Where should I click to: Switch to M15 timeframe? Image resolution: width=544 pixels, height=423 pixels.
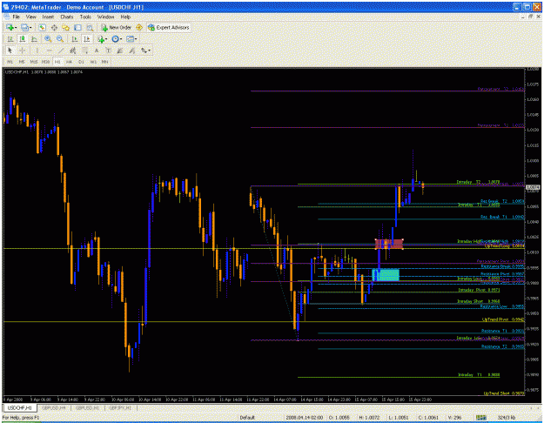[x=34, y=62]
